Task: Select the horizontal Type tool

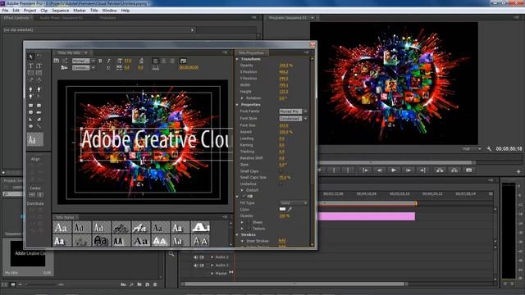Action: 30,66
